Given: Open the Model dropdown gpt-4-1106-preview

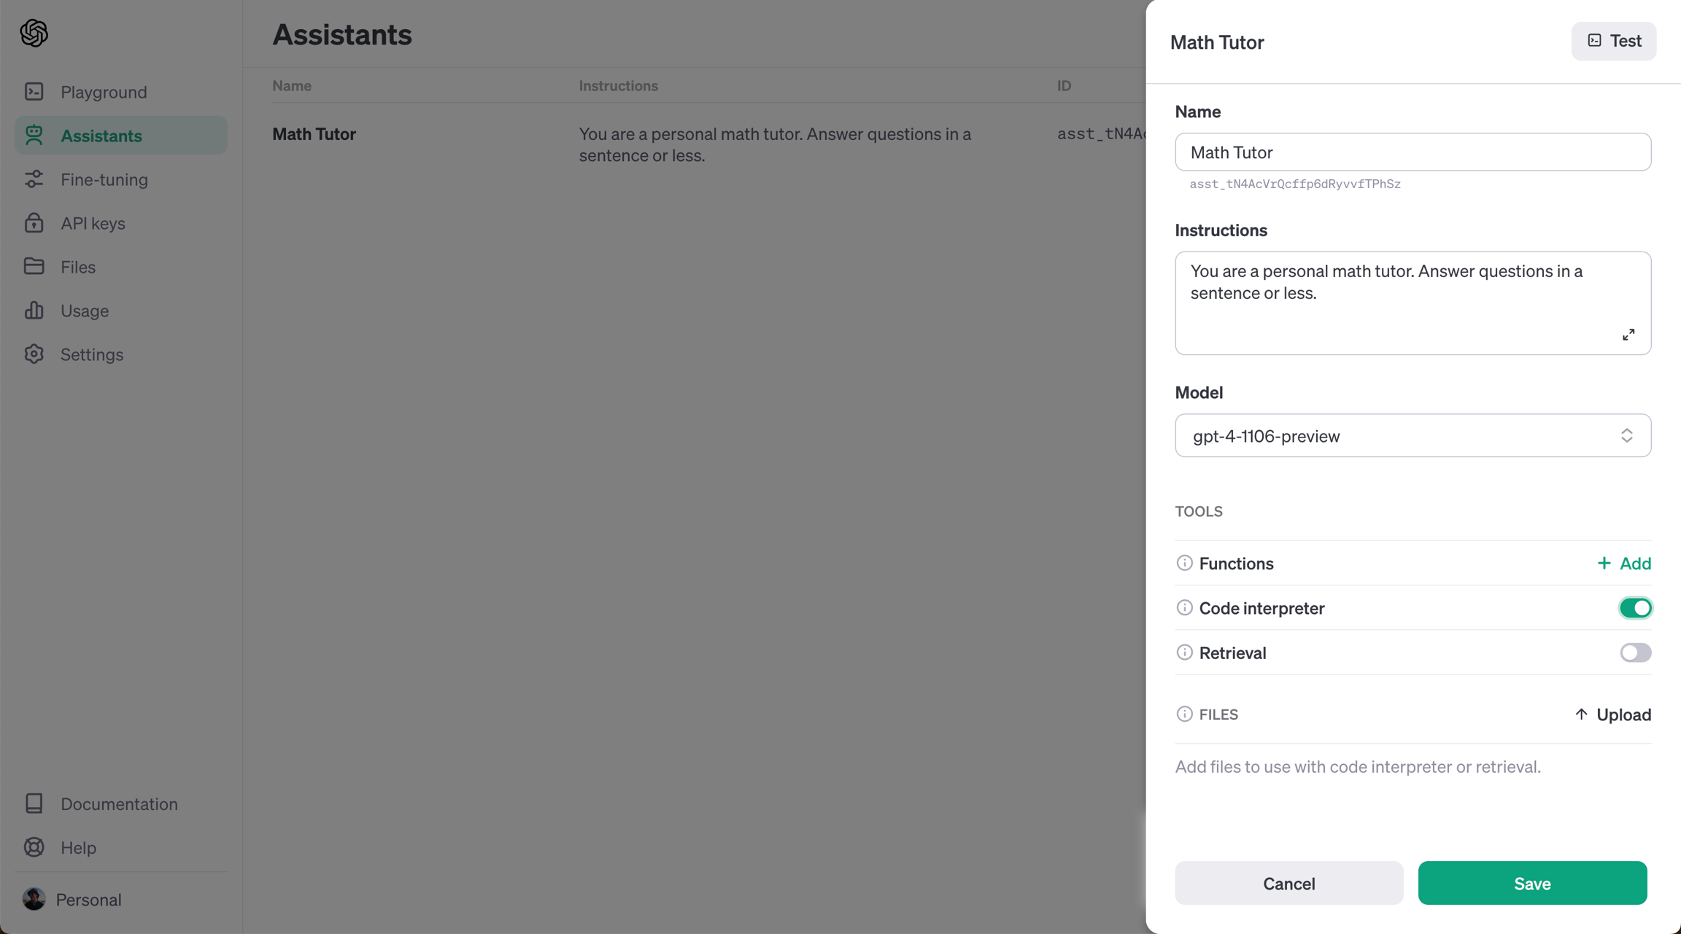Looking at the screenshot, I should (1413, 436).
